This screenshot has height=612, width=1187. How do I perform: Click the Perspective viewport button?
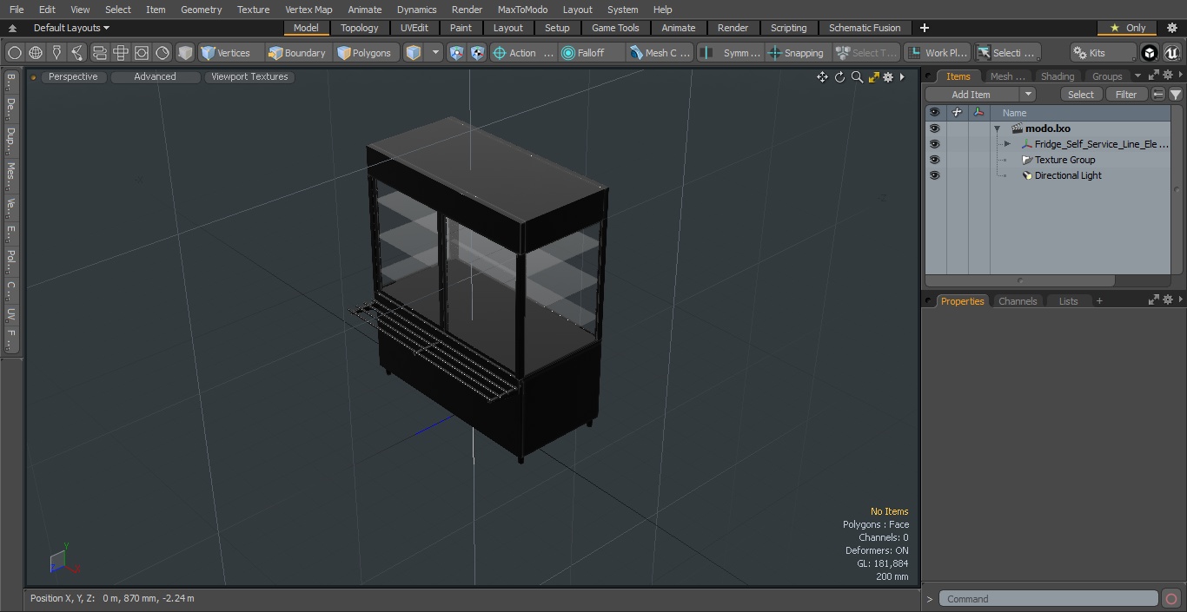(73, 76)
